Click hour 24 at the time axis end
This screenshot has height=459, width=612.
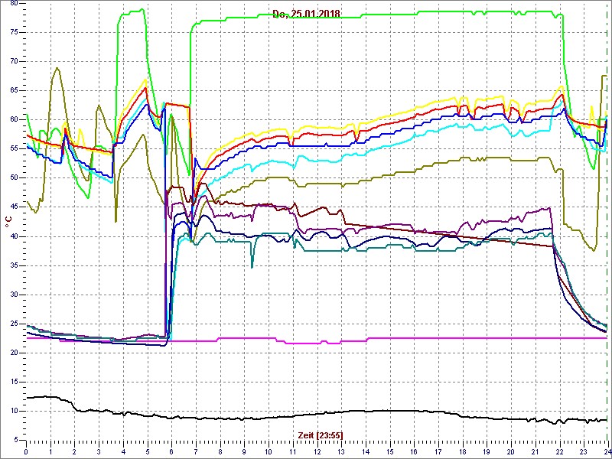607,451
